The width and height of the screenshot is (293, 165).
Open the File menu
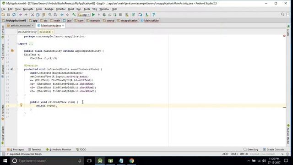click(3, 9)
